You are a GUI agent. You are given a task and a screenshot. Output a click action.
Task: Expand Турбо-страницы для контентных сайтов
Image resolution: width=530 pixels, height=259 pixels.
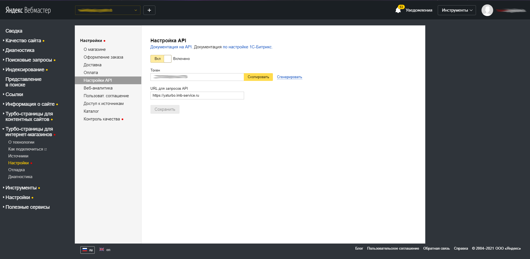coord(29,117)
